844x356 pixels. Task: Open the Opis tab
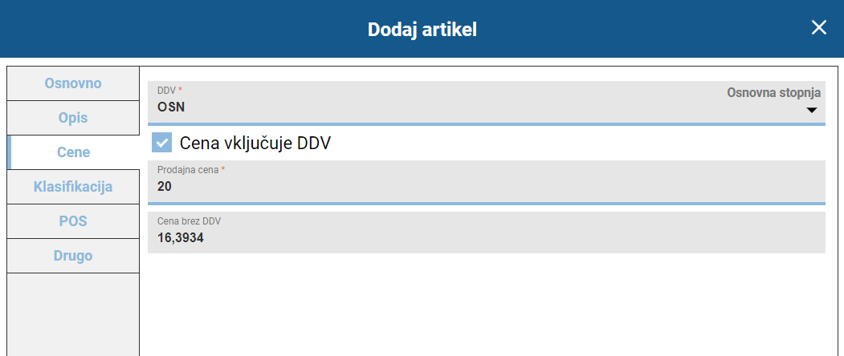73,118
